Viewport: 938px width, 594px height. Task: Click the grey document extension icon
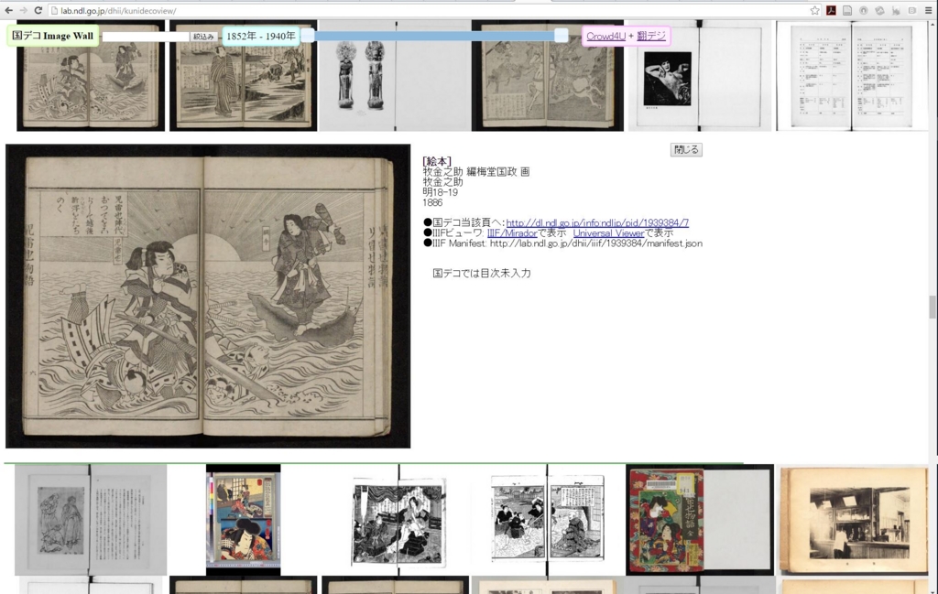pyautogui.click(x=847, y=10)
